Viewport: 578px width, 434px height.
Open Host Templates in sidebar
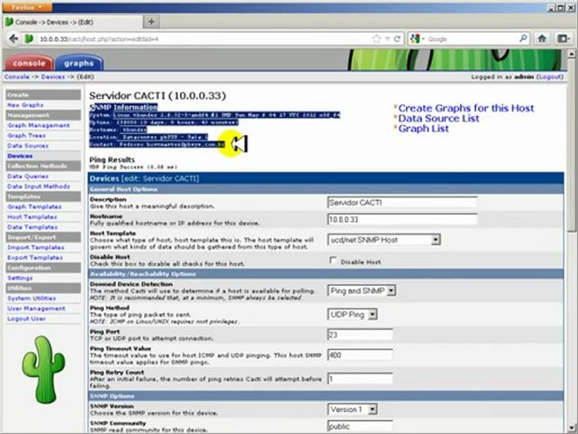pos(32,217)
